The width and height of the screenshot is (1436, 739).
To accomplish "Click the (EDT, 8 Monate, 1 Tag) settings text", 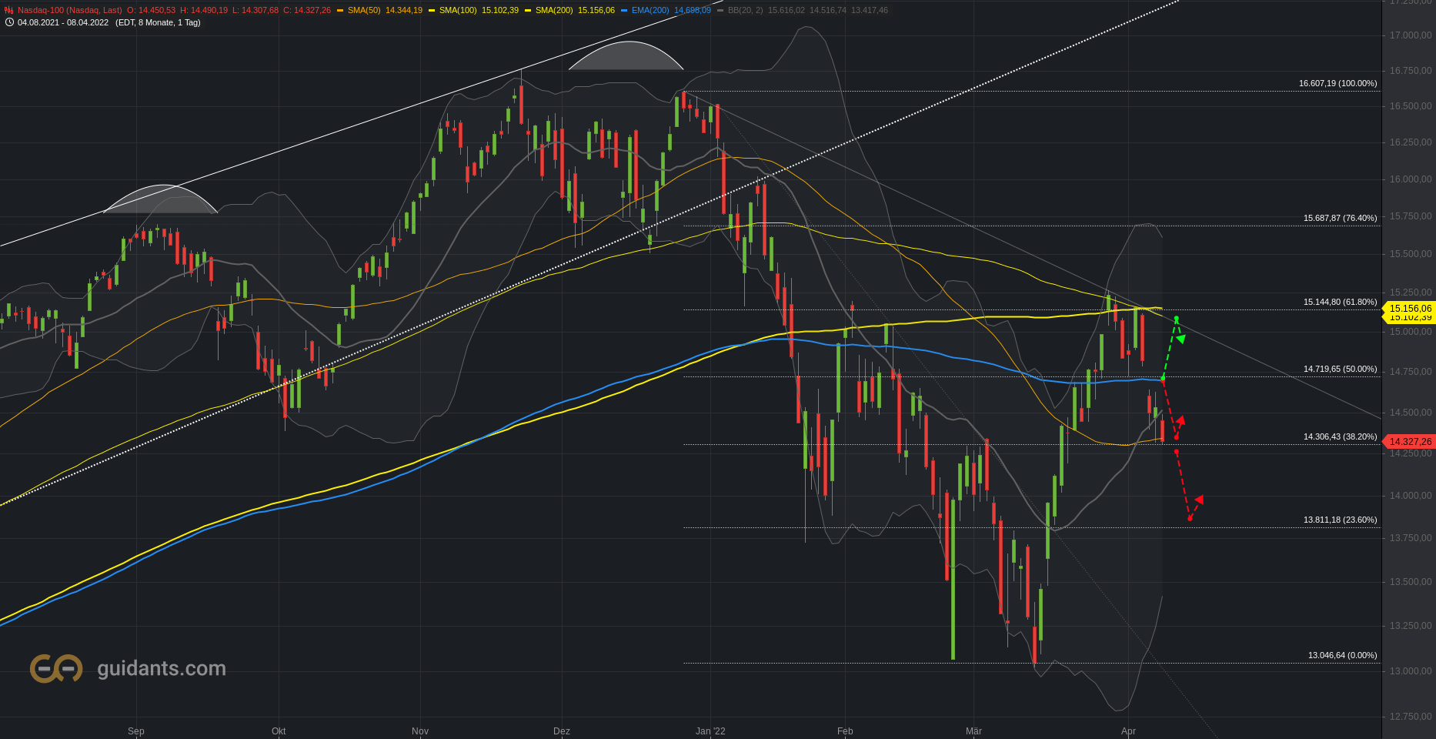I will [x=158, y=22].
